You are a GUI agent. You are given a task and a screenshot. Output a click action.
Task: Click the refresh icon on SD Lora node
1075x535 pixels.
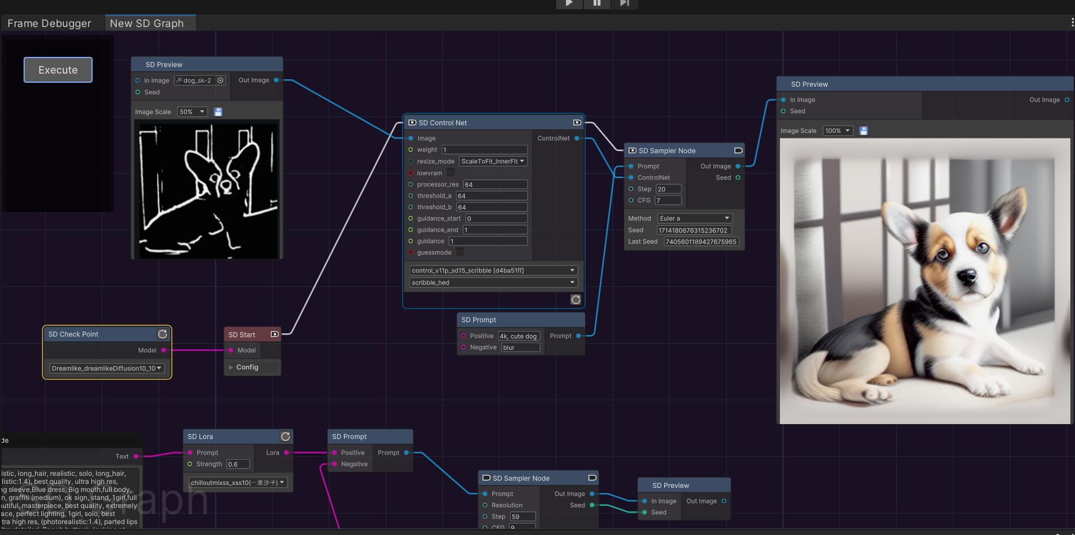285,436
